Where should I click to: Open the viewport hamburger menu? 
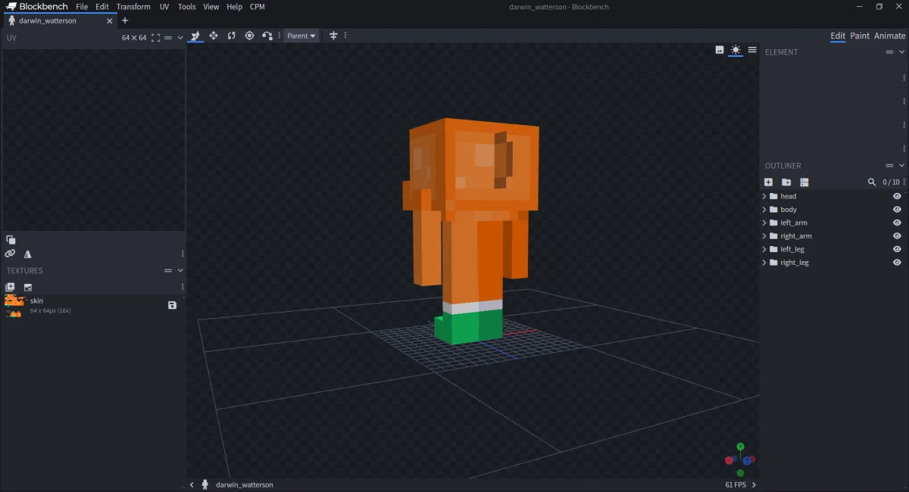pos(752,50)
